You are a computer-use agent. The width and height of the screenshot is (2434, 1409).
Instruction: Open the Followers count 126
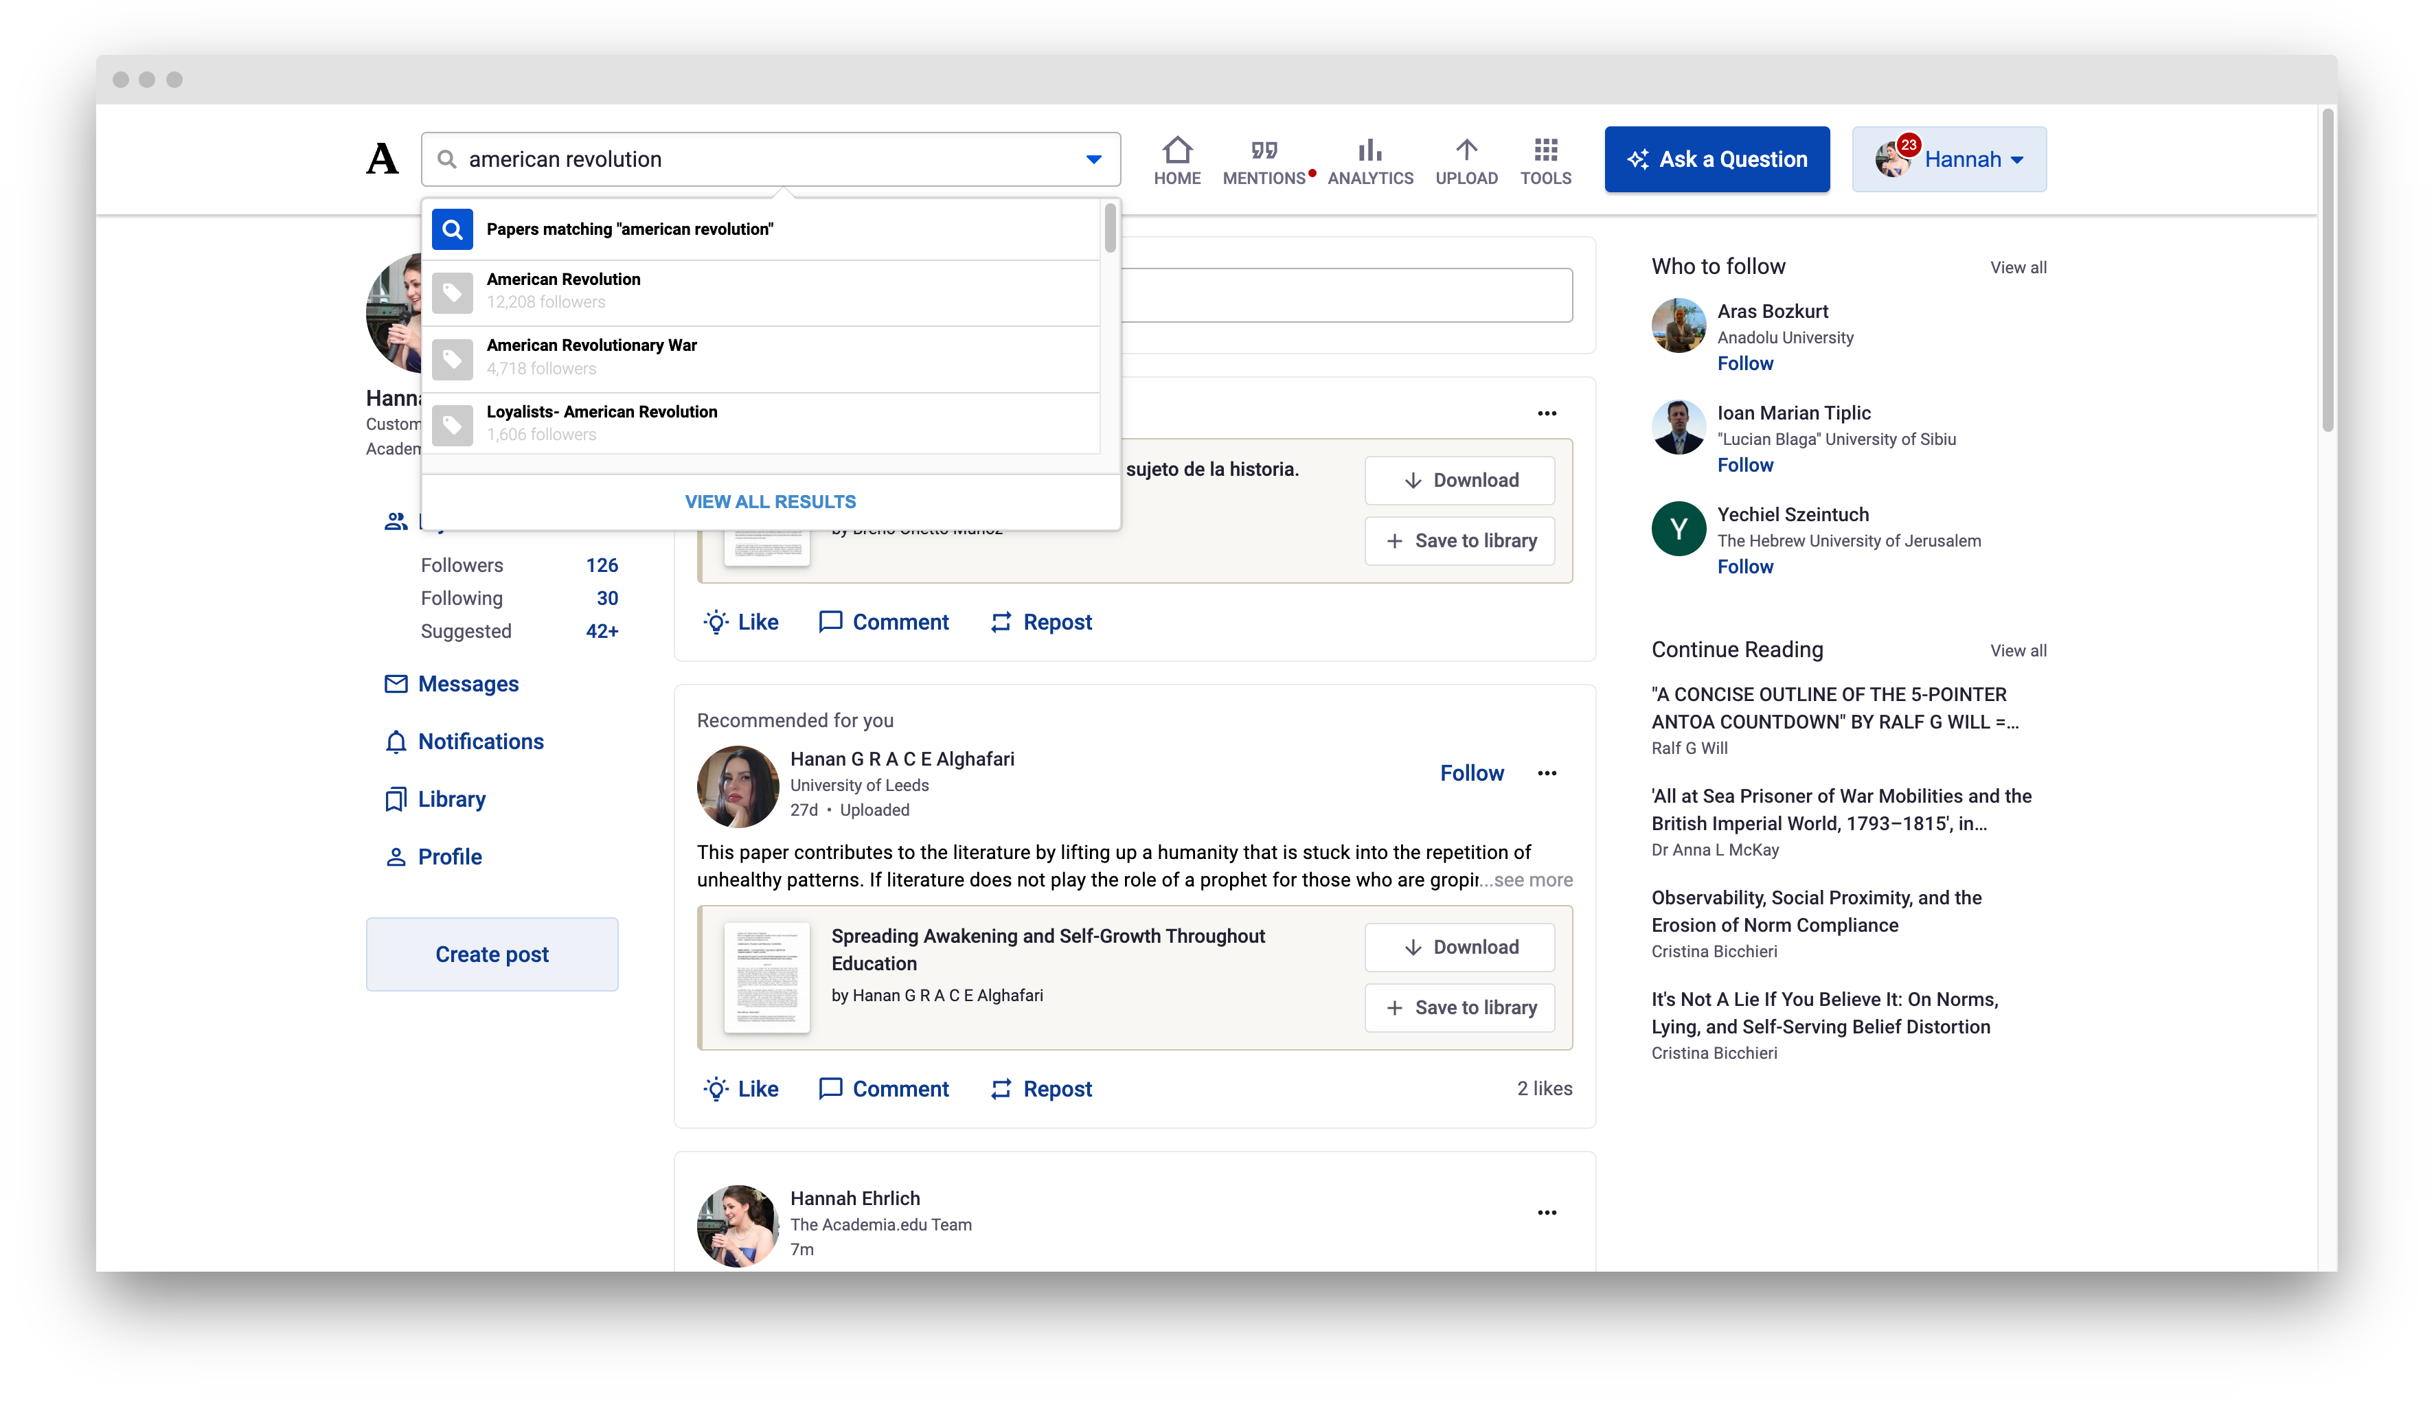click(x=602, y=566)
